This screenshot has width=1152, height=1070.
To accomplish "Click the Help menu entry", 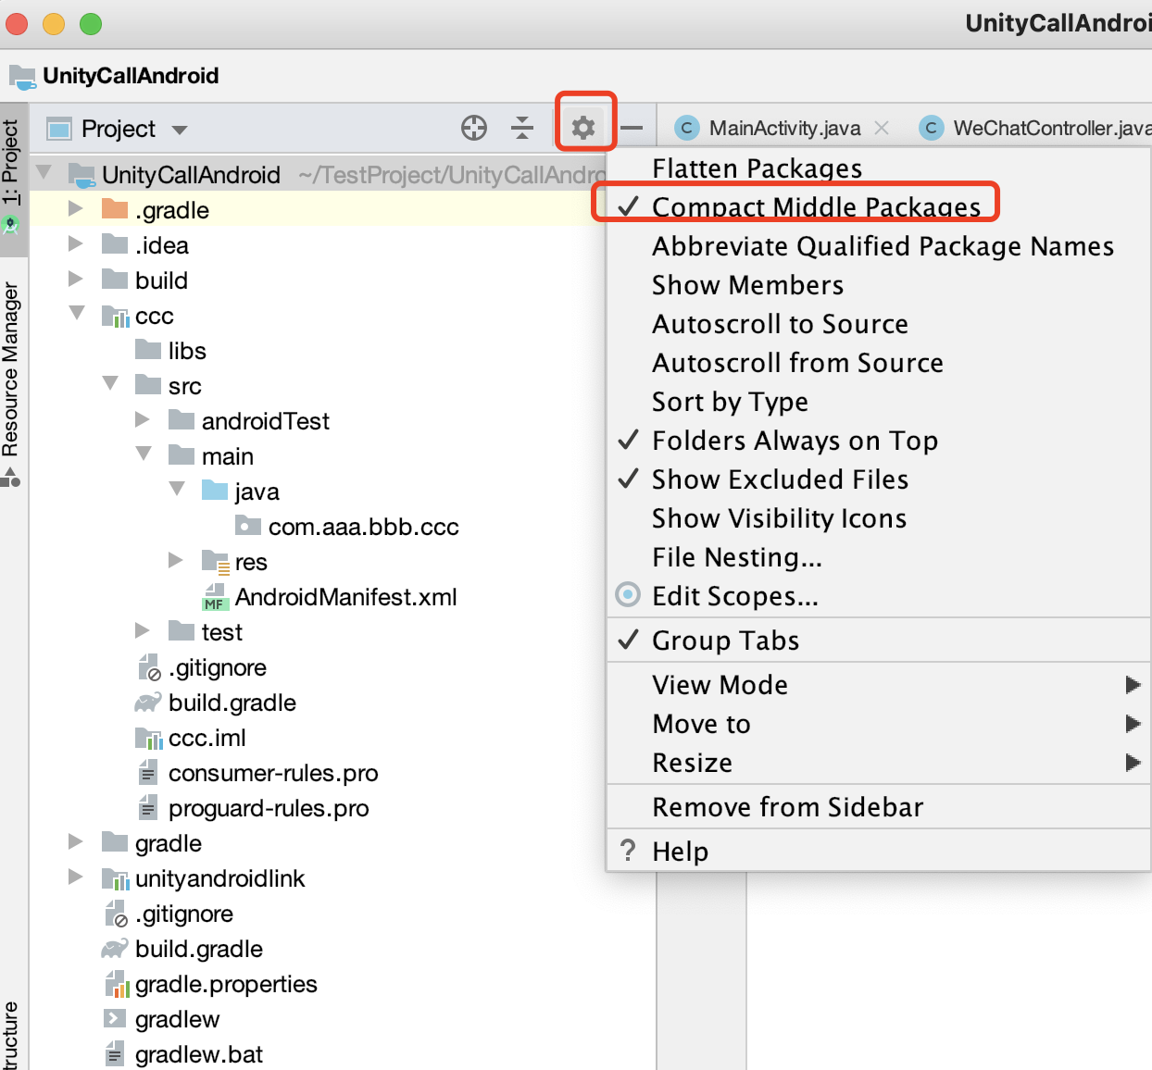I will 878,851.
